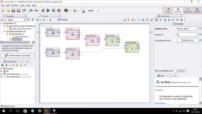Open the Windows Store from taskbar

[25, 111]
